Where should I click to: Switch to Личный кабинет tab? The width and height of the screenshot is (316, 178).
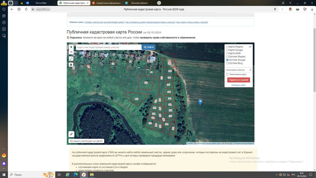click(x=140, y=3)
